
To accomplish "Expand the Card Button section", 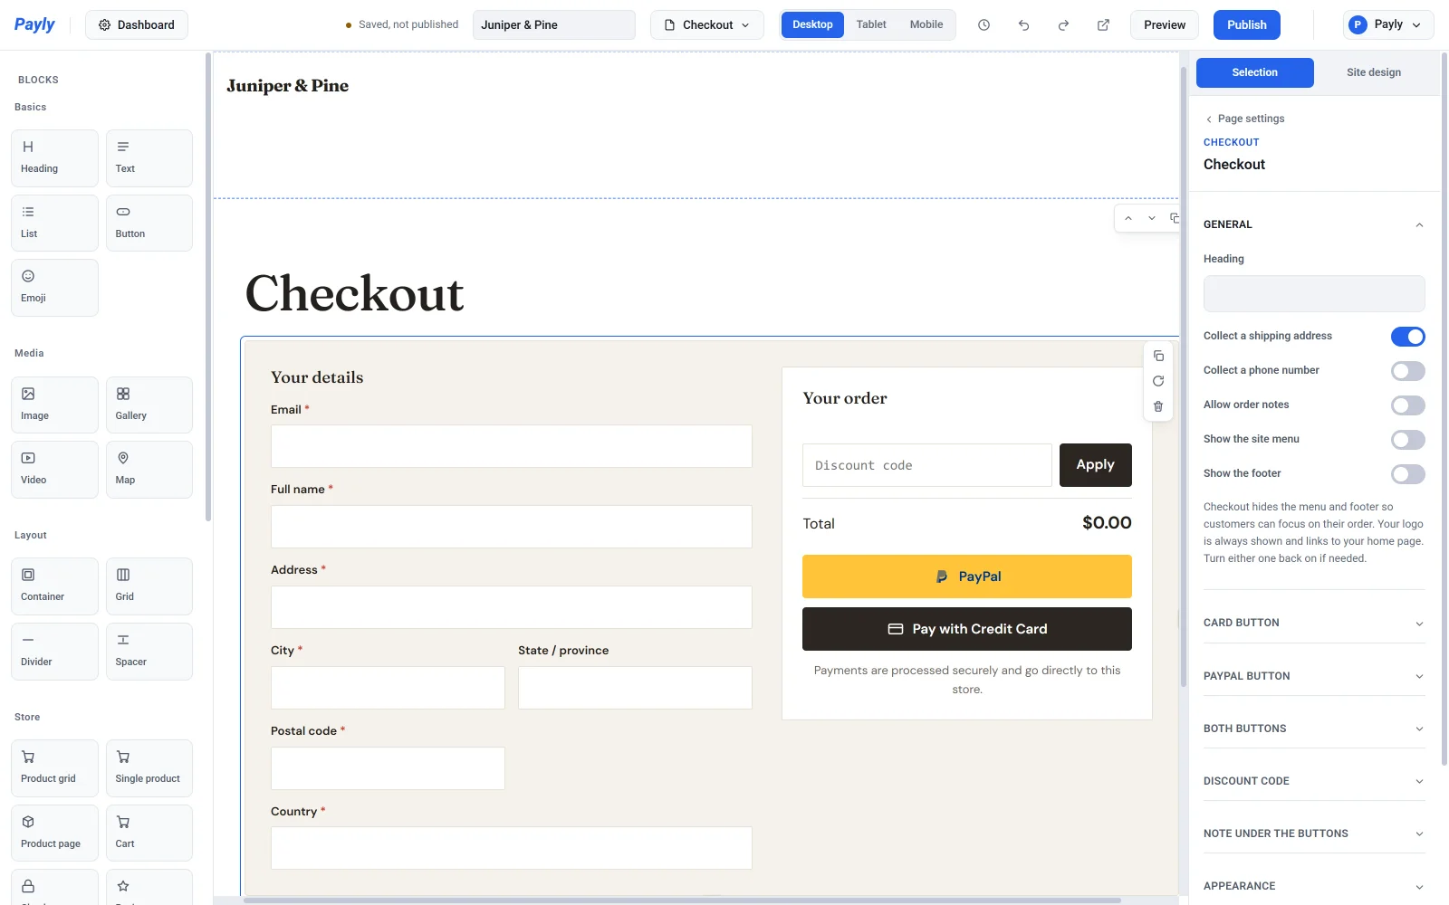I will 1314,623.
